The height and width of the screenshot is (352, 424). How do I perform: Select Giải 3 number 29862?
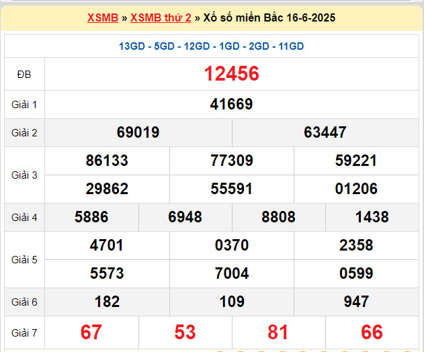coord(107,189)
